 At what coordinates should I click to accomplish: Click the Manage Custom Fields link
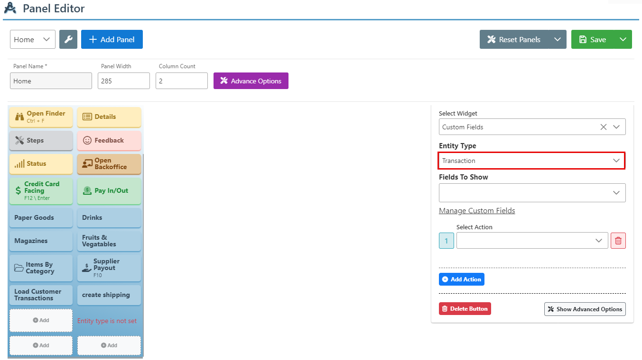pyautogui.click(x=477, y=211)
